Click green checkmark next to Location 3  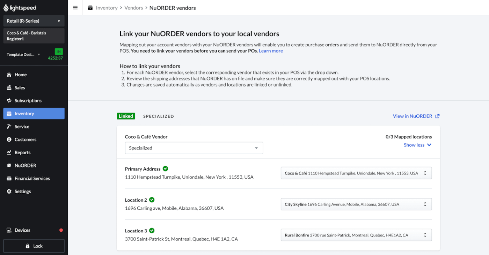152,231
